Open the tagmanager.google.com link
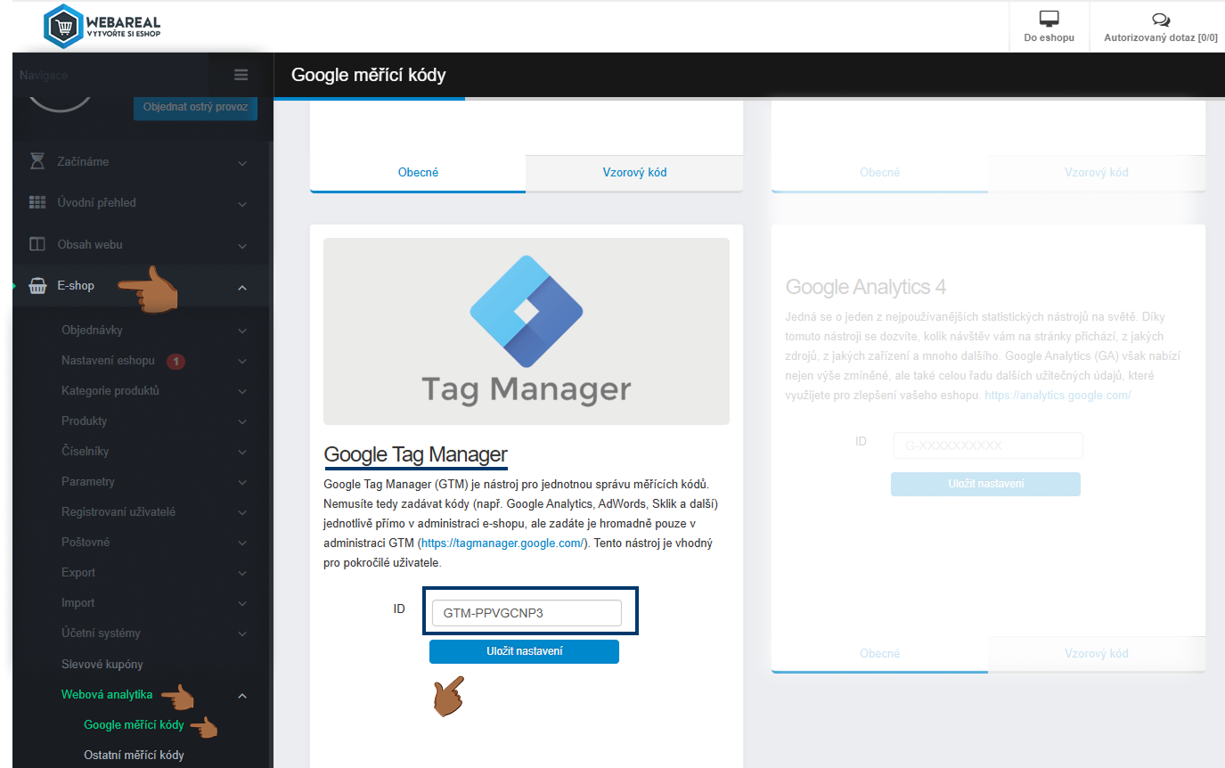 point(501,543)
